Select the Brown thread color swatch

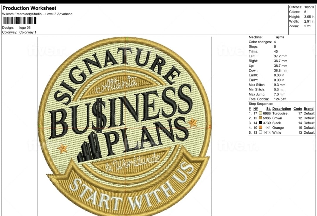(x=260, y=118)
